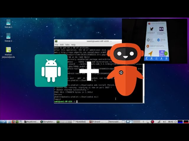Image resolution: width=189 pixels, height=141 pixels.
Task: Switch to the sami@sa... terminal task button
Action: 64,122
